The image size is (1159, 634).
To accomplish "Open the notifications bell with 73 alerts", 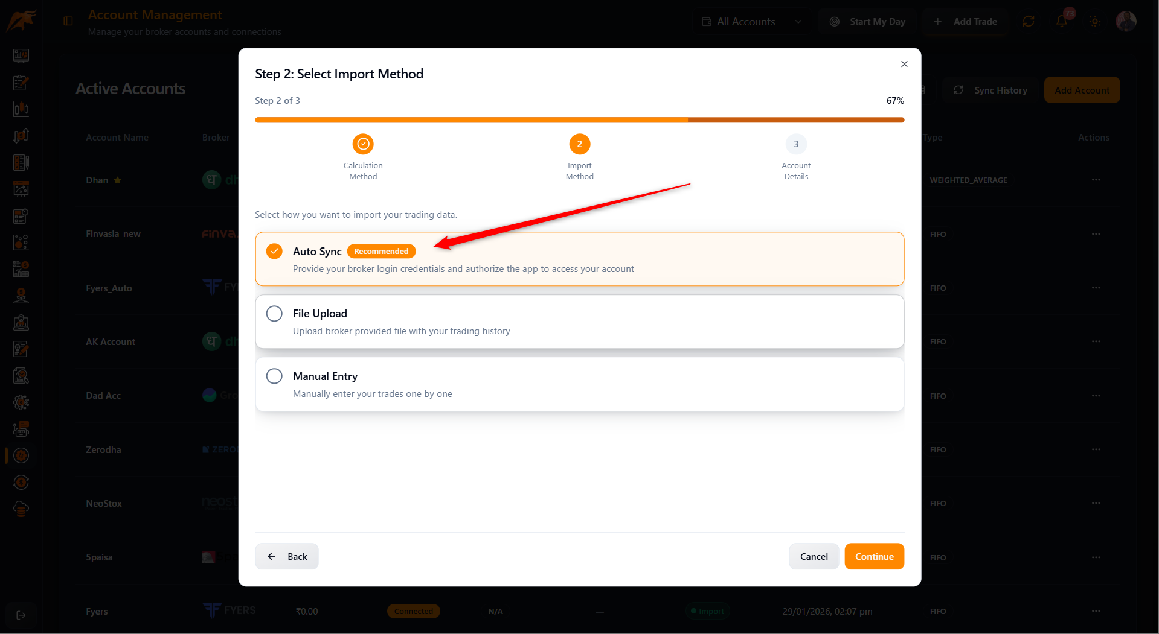I will [x=1061, y=20].
